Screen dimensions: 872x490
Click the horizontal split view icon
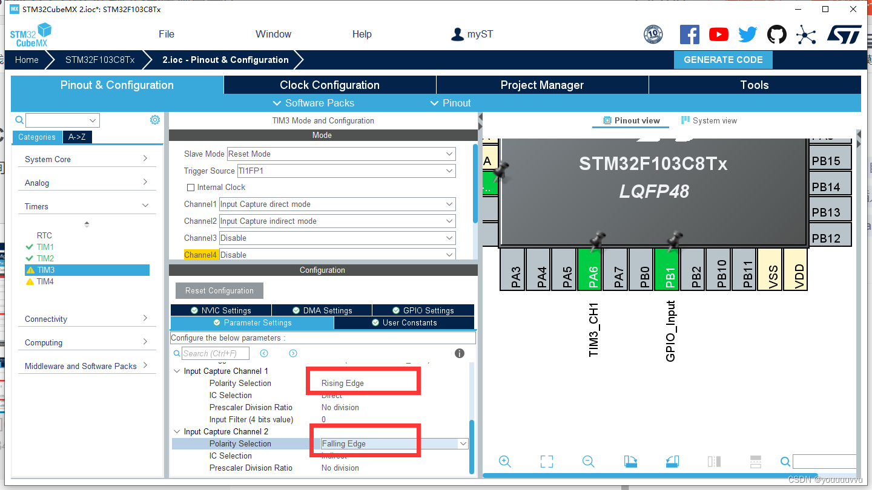tap(755, 462)
